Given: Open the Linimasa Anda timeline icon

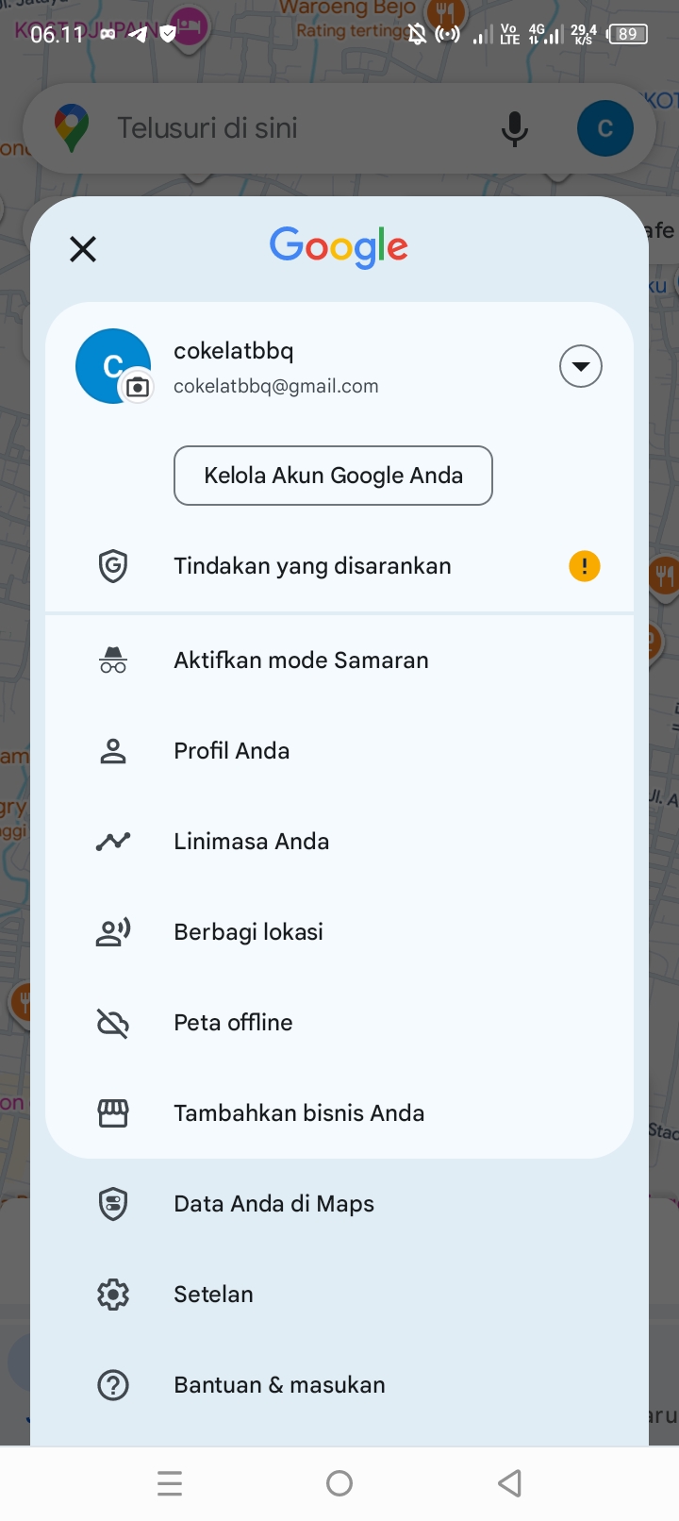Looking at the screenshot, I should pyautogui.click(x=113, y=842).
